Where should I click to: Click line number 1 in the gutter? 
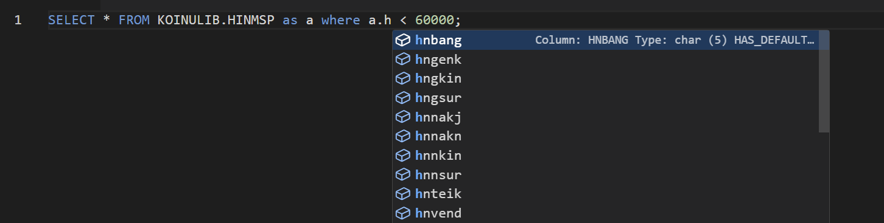point(18,20)
